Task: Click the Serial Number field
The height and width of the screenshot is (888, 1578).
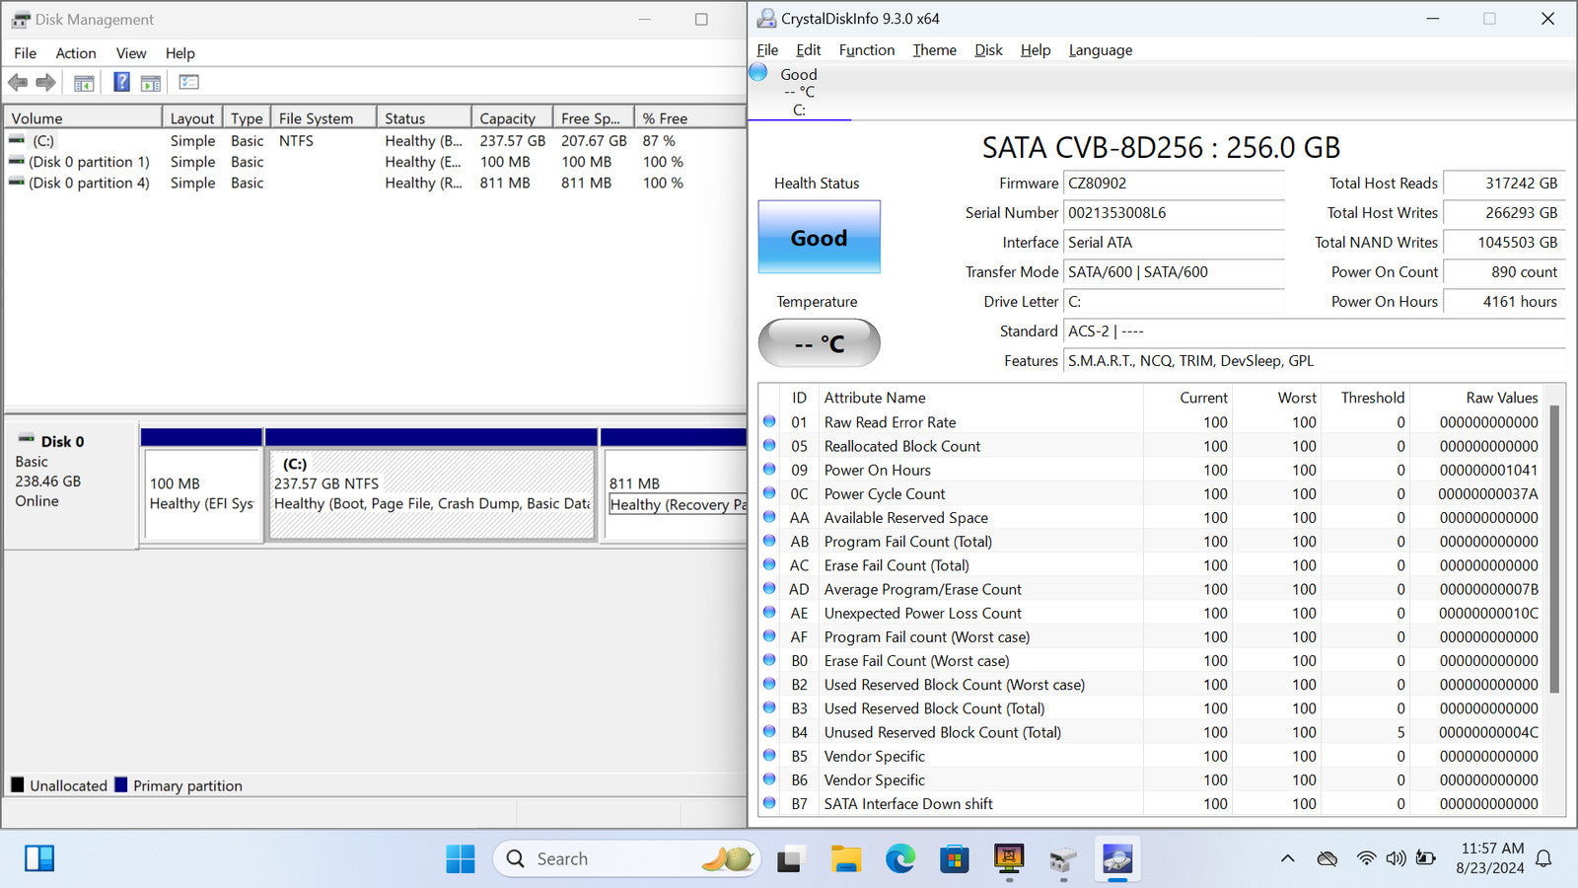Action: (1174, 213)
